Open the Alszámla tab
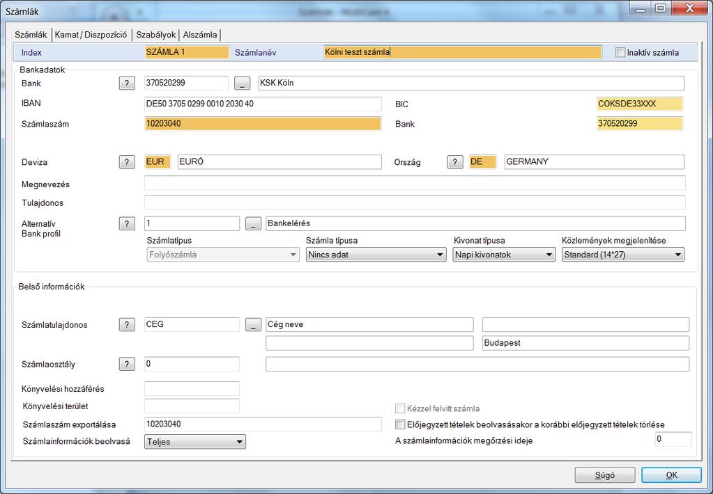This screenshot has height=494, width=713. [x=200, y=35]
